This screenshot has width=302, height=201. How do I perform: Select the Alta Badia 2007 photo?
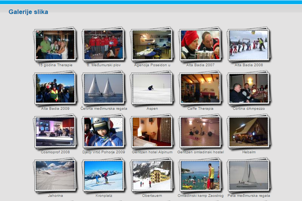click(200, 45)
